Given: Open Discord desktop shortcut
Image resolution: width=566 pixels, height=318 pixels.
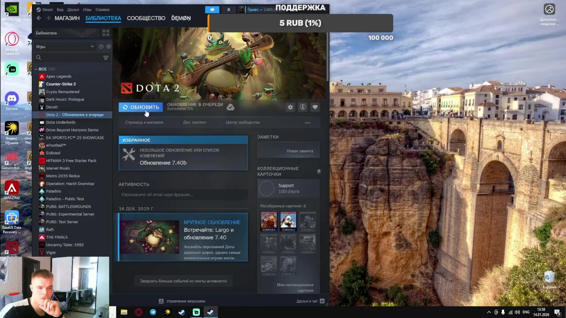Looking at the screenshot, I should tap(12, 101).
